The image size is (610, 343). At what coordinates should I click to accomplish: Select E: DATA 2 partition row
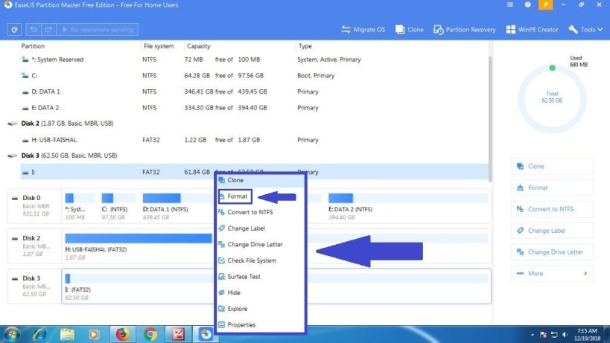(x=255, y=108)
